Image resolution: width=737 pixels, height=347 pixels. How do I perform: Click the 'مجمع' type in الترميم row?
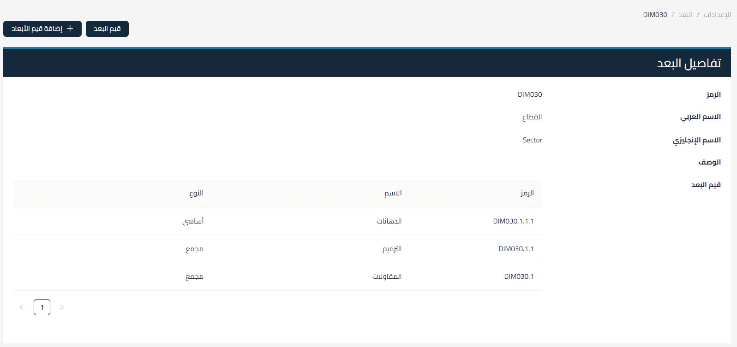pyautogui.click(x=194, y=249)
